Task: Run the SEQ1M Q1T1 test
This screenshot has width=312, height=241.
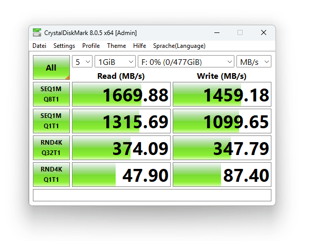Action: click(x=51, y=121)
